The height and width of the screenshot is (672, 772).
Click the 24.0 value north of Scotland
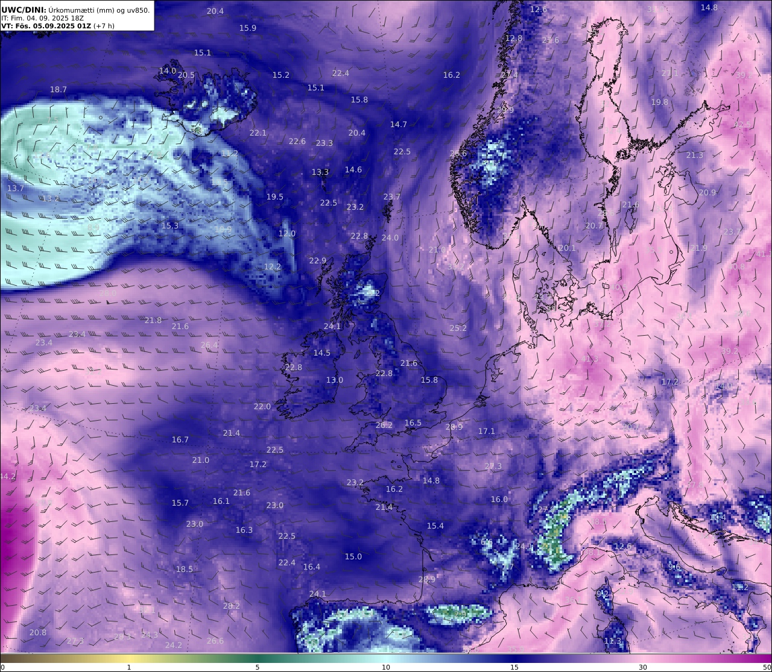coord(390,238)
